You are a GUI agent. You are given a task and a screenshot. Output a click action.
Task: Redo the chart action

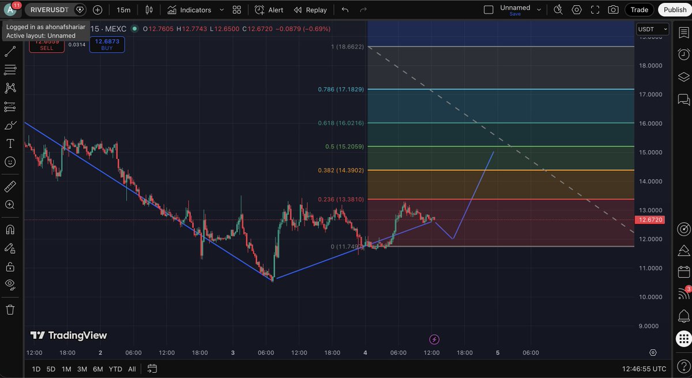pyautogui.click(x=363, y=10)
